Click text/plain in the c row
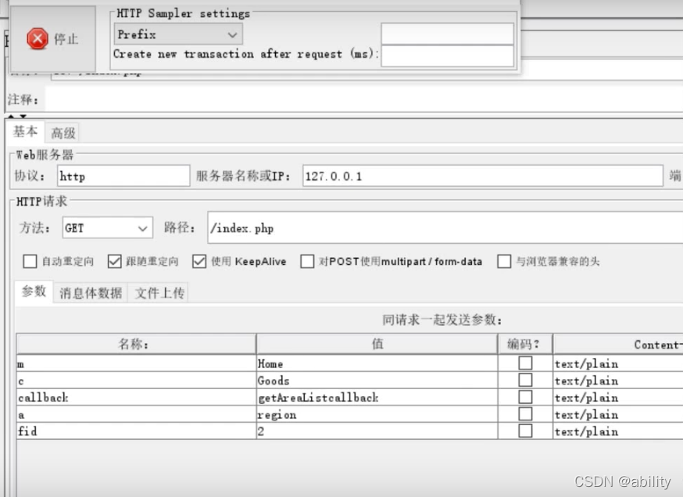Viewport: 683px width, 497px height. click(x=586, y=381)
